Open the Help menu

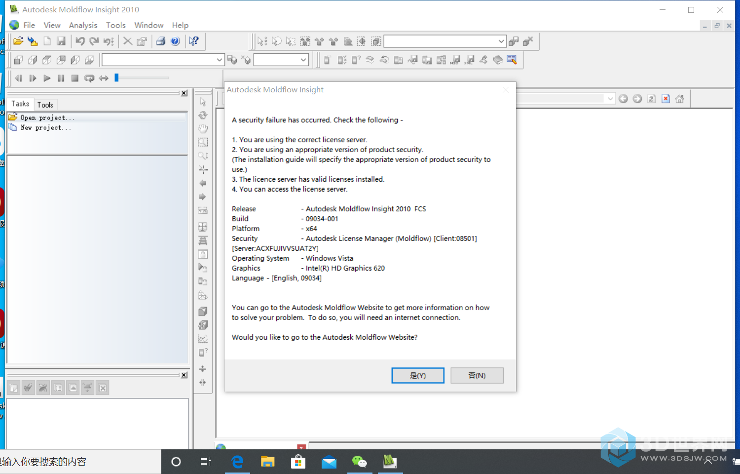coord(180,25)
